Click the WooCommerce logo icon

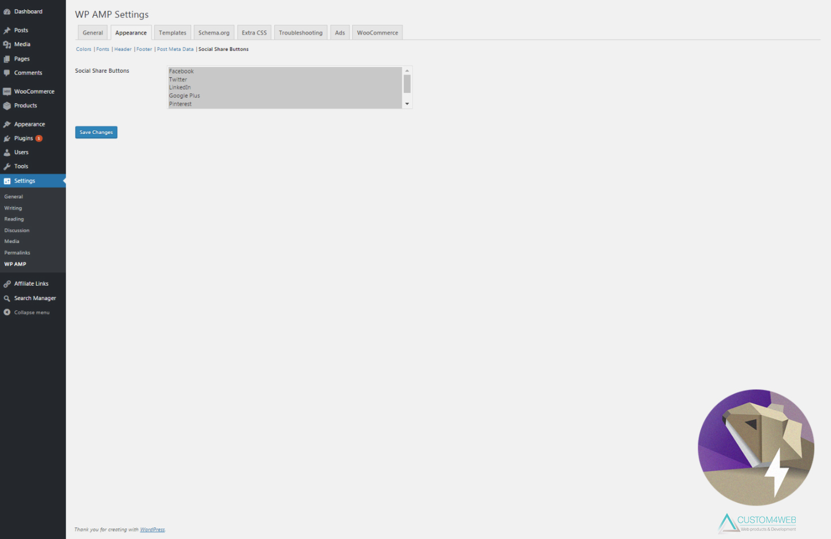tap(7, 91)
